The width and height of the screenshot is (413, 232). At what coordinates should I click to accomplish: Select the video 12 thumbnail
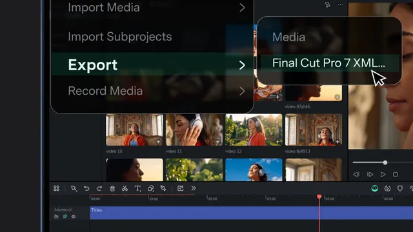tap(254, 130)
